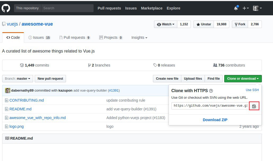This screenshot has width=273, height=161.
Task: Click the dabernathy89 committer avatar
Action: pos(8,91)
